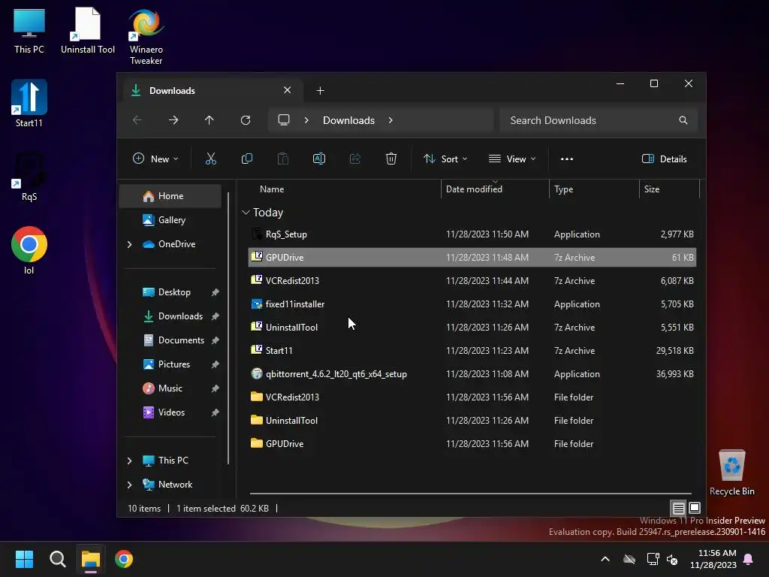Select the Chrome 'lol' desktop shortcut
This screenshot has width=769, height=577.
pos(29,250)
